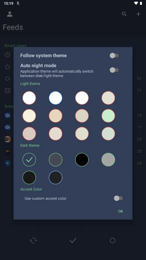
Task: Open the account profile icon
Action: point(10,14)
